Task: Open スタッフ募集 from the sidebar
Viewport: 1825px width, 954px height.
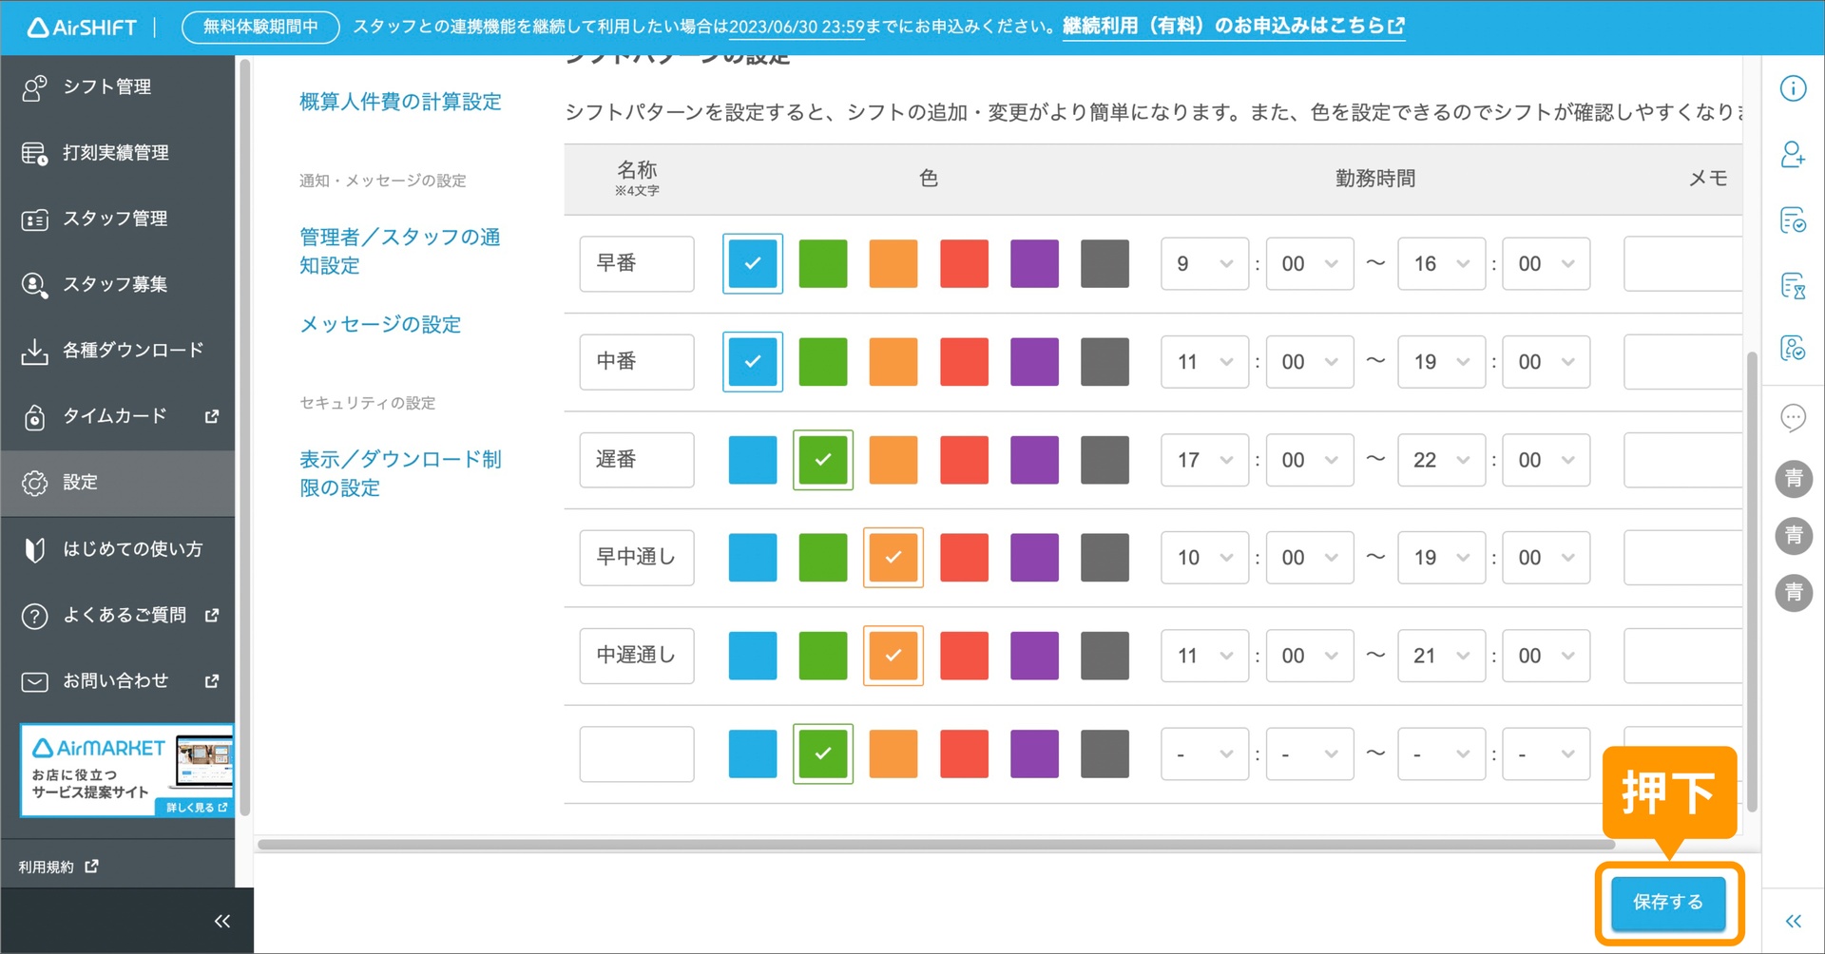Action: (114, 284)
